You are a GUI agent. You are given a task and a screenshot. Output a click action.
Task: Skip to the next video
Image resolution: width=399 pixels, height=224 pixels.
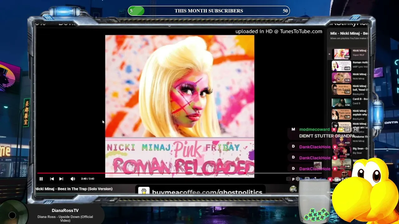pos(61,179)
